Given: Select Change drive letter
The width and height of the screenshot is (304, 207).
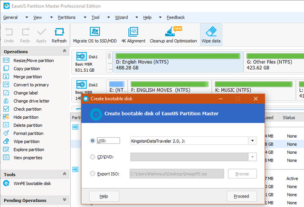Looking at the screenshot, I should click(31, 101).
